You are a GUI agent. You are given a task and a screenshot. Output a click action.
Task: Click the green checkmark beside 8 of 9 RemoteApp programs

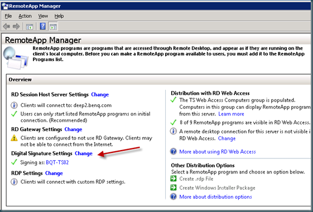(x=174, y=122)
